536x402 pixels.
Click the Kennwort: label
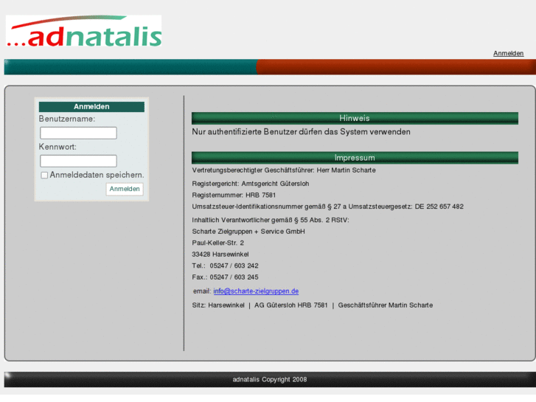click(58, 147)
